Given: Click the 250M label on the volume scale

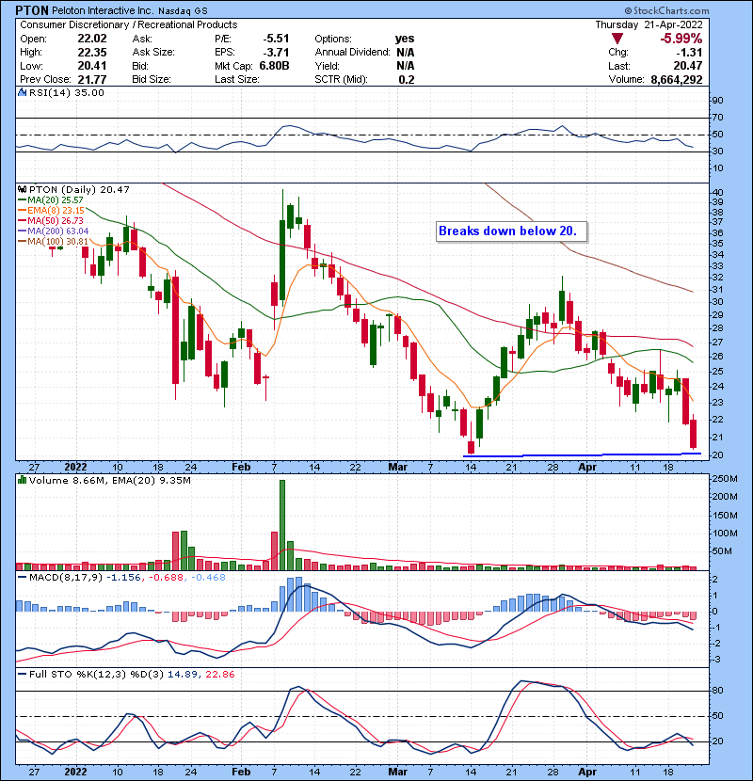Looking at the screenshot, I should point(725,479).
